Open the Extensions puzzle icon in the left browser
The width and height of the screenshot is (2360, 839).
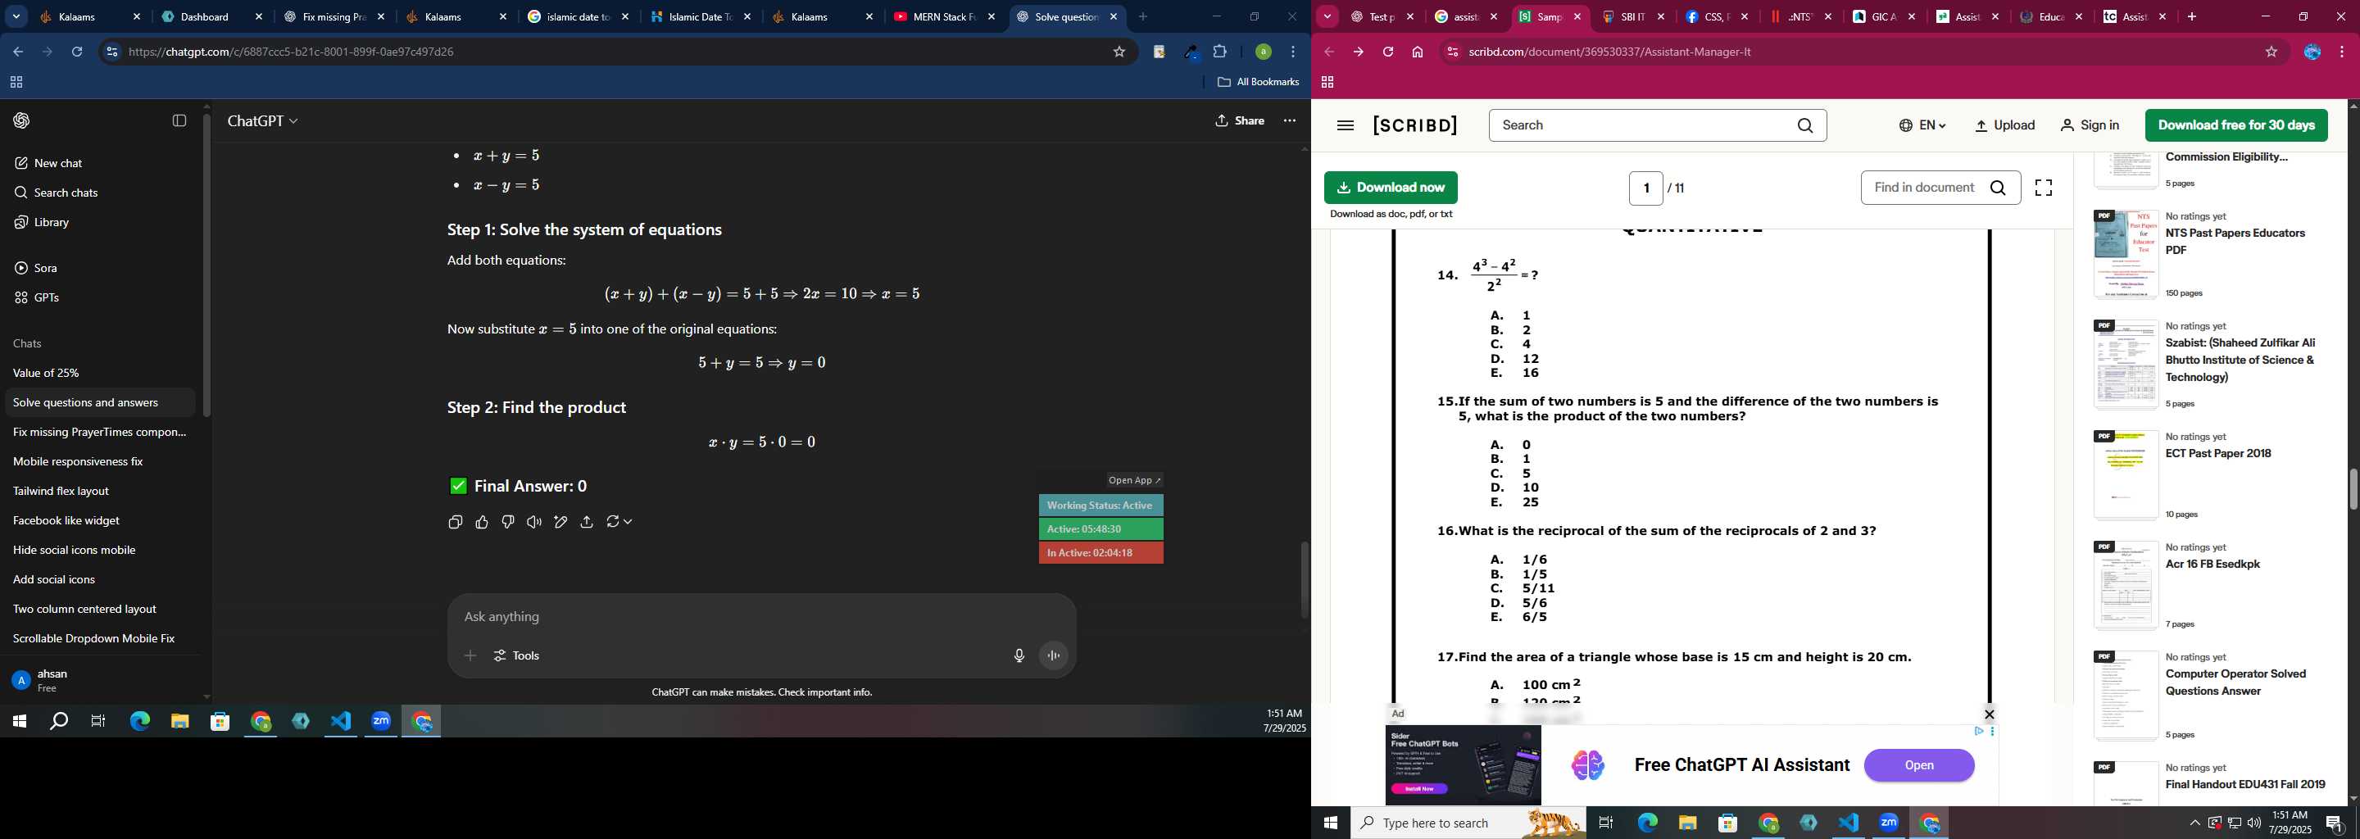(x=1220, y=52)
